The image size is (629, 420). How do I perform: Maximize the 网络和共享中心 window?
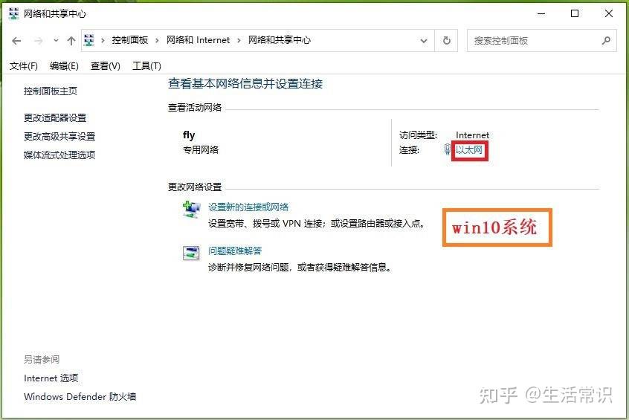pyautogui.click(x=575, y=13)
